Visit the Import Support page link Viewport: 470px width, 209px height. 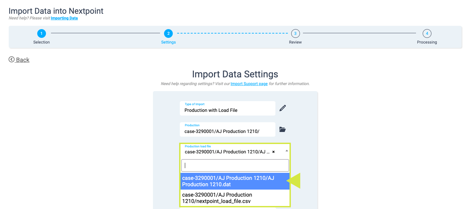(249, 84)
